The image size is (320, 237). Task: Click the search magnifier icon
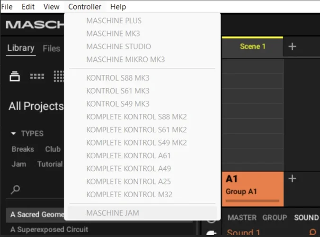[15, 190]
